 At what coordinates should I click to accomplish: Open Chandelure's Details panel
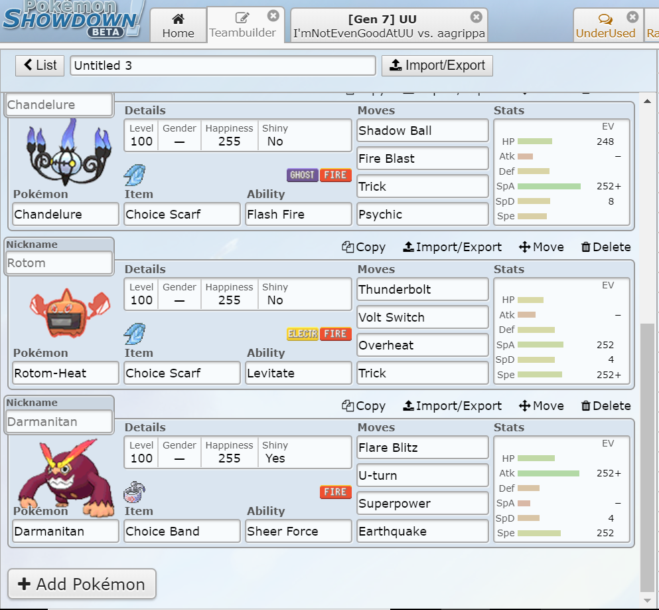(238, 135)
